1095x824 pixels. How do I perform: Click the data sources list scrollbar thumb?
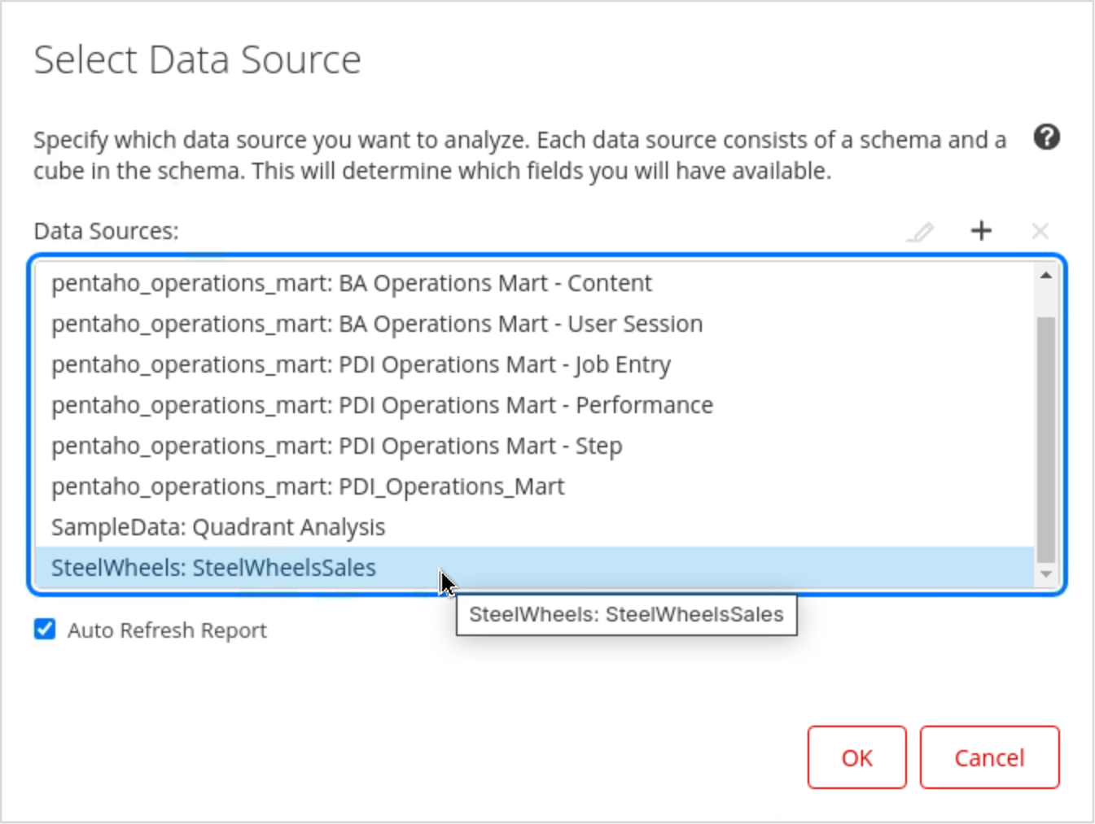[x=1046, y=439]
